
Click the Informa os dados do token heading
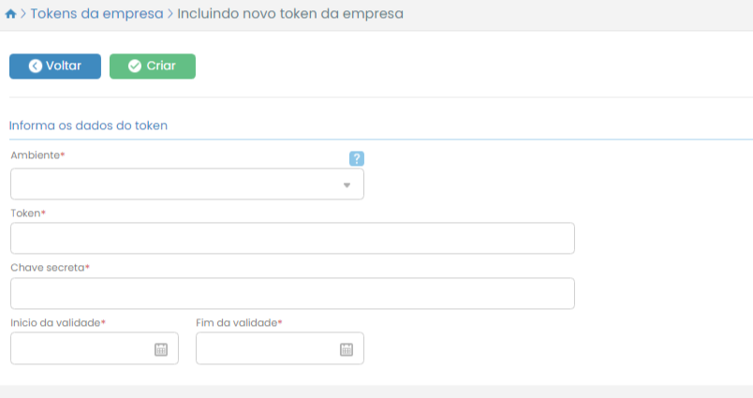pyautogui.click(x=88, y=125)
